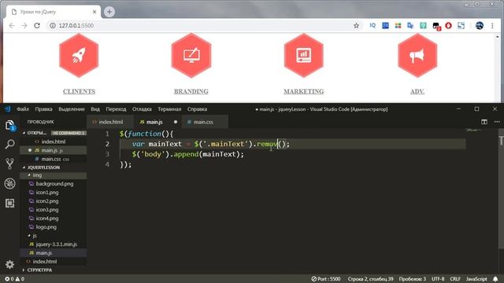Viewport: 504px width, 283px height.
Task: Open logo.png in explorer
Action: (54, 227)
